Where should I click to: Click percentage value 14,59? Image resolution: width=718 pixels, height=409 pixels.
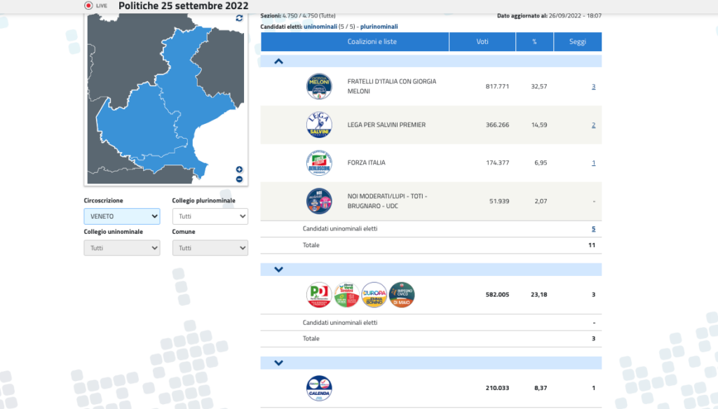[539, 125]
